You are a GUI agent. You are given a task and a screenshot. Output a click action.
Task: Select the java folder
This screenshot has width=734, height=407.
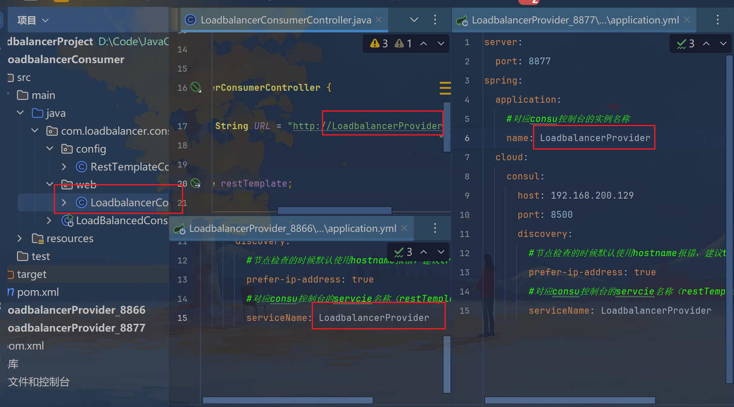[x=49, y=113]
